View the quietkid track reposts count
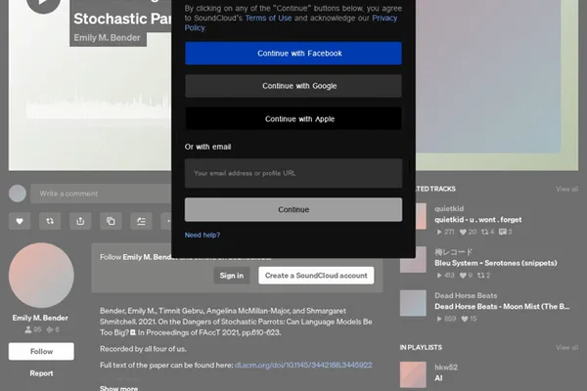The height and width of the screenshot is (391, 587). pyautogui.click(x=488, y=232)
